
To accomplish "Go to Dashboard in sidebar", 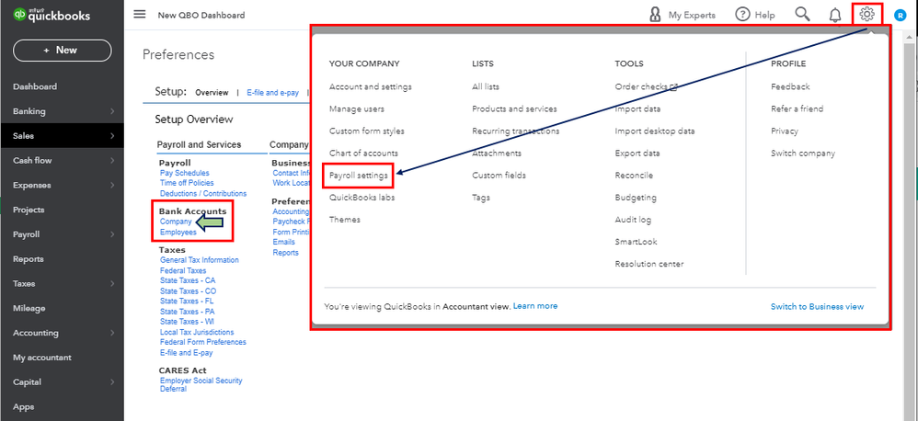I will pyautogui.click(x=35, y=86).
